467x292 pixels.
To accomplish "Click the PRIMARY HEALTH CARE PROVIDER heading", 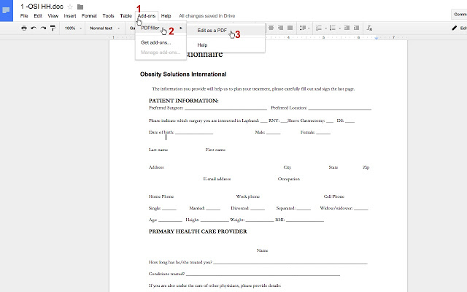I will [x=198, y=231].
